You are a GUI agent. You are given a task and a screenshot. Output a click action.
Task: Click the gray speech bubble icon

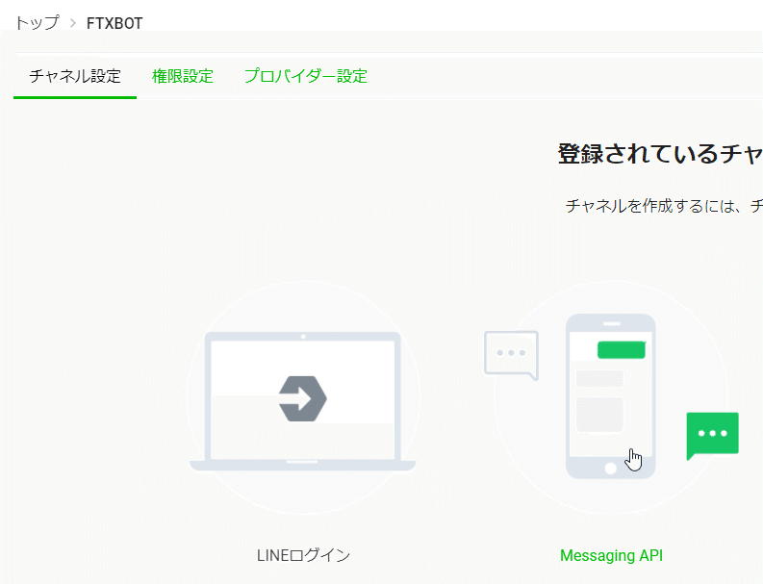tap(512, 355)
